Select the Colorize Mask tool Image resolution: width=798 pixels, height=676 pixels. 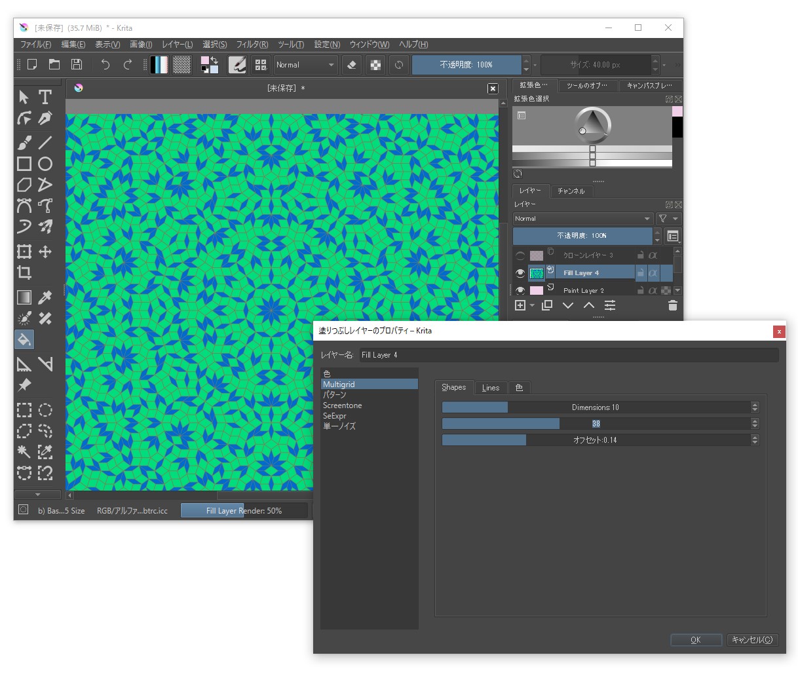pyautogui.click(x=24, y=318)
